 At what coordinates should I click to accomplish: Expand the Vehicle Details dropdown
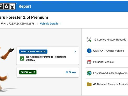coord(51,24)
